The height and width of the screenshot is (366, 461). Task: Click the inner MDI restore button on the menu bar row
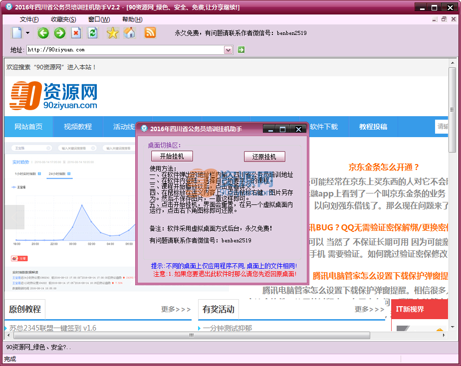point(444,19)
